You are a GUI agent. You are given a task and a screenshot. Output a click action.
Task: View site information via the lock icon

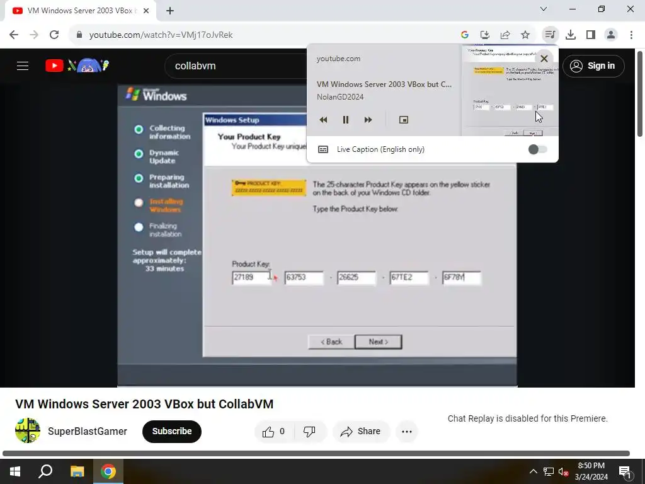pyautogui.click(x=79, y=35)
